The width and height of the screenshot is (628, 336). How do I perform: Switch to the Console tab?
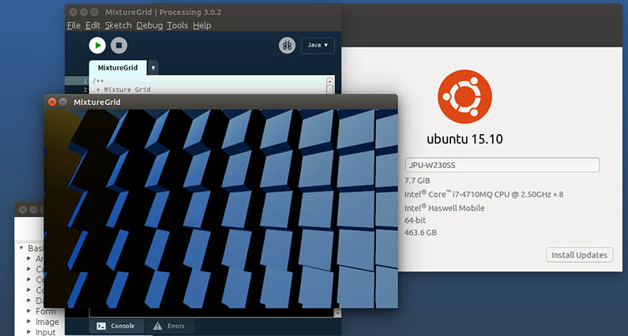pyautogui.click(x=117, y=326)
